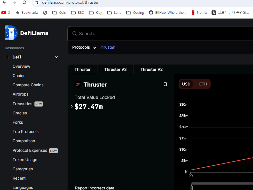Open Top Protocols in the sidebar

pos(25,132)
